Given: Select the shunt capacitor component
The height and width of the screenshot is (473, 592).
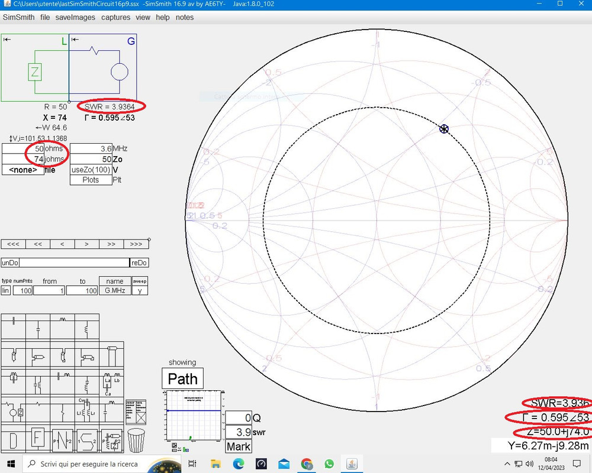Looking at the screenshot, I should pos(38,328).
